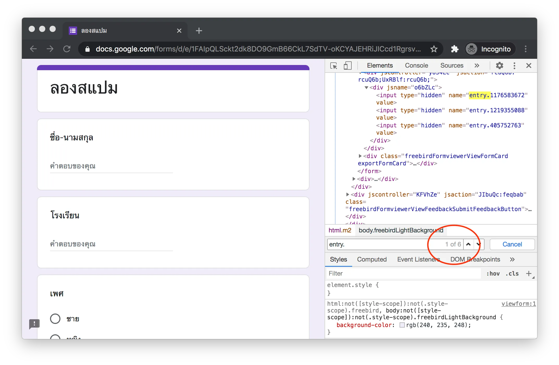Bookmark page with the star icon
The image size is (559, 365).
[x=434, y=49]
